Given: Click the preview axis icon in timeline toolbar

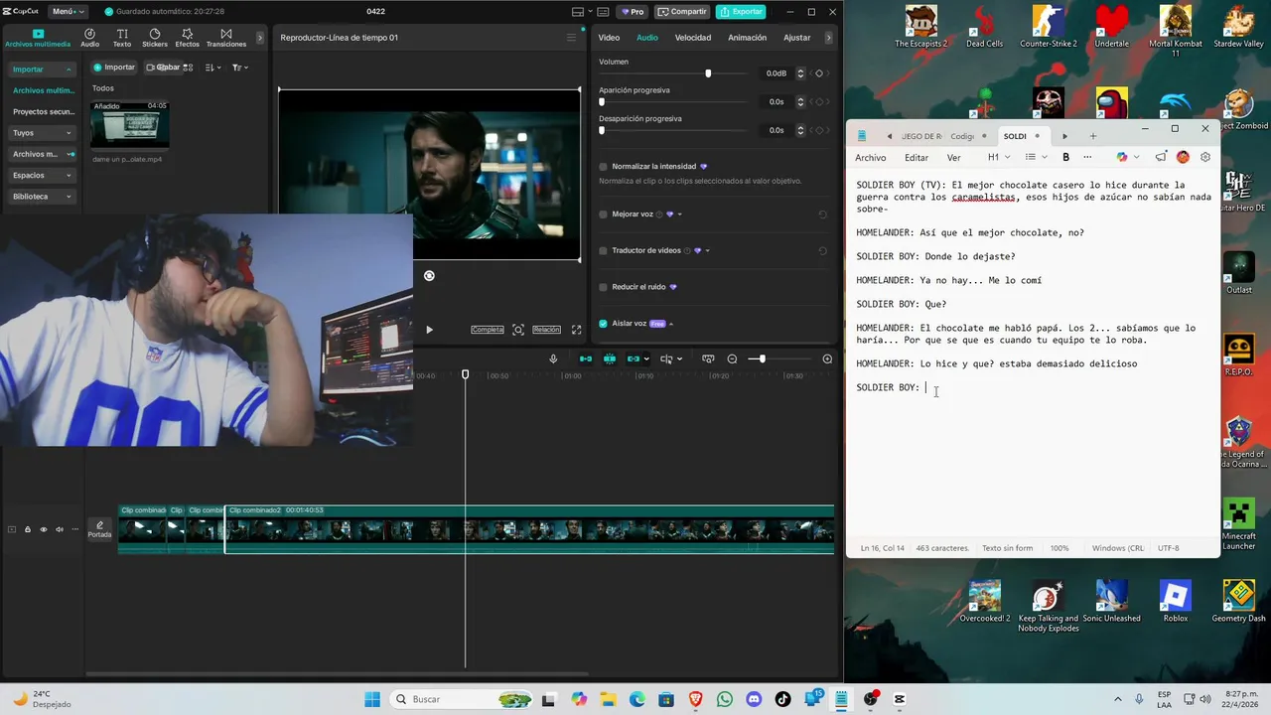Looking at the screenshot, I should point(708,358).
